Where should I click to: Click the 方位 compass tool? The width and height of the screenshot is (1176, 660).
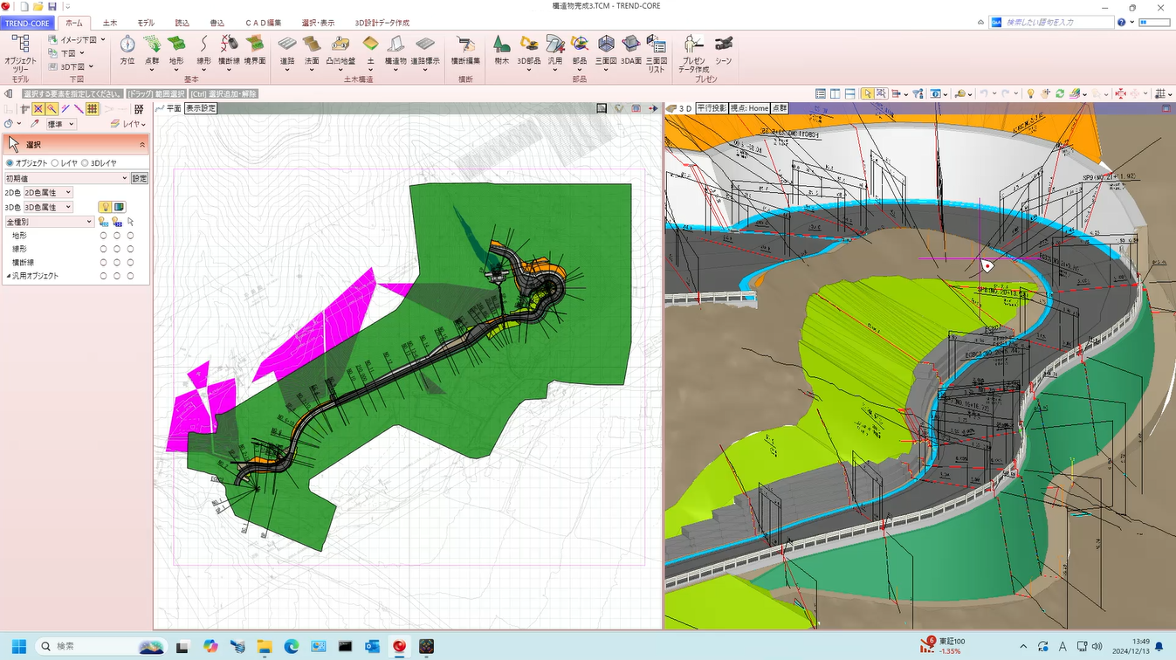[x=127, y=50]
